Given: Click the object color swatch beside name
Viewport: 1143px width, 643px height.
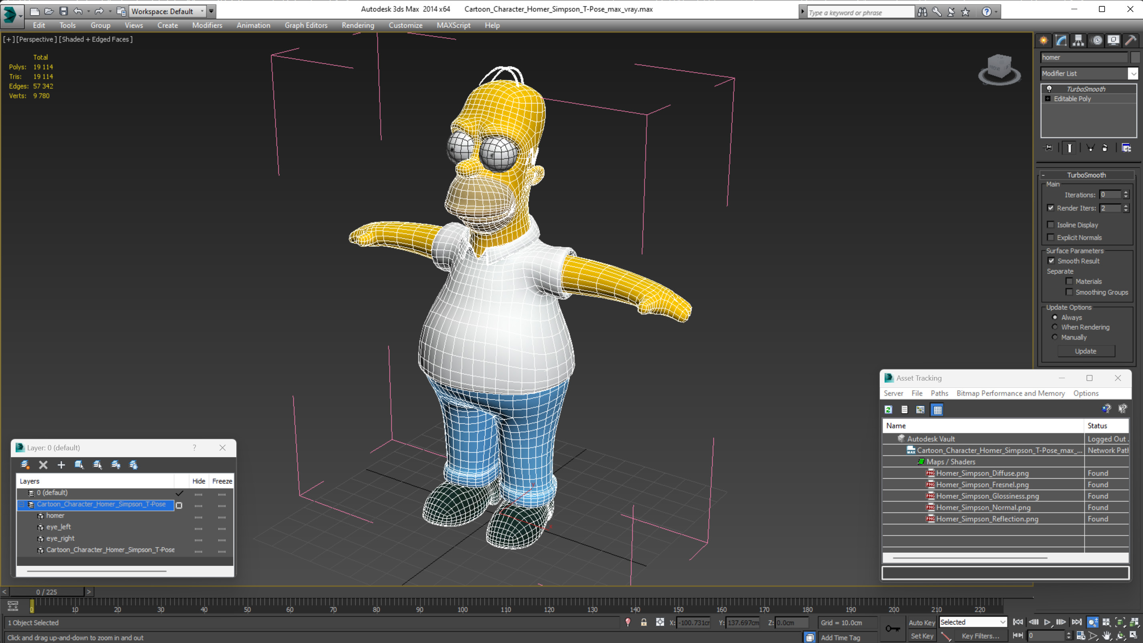Looking at the screenshot, I should point(1135,57).
